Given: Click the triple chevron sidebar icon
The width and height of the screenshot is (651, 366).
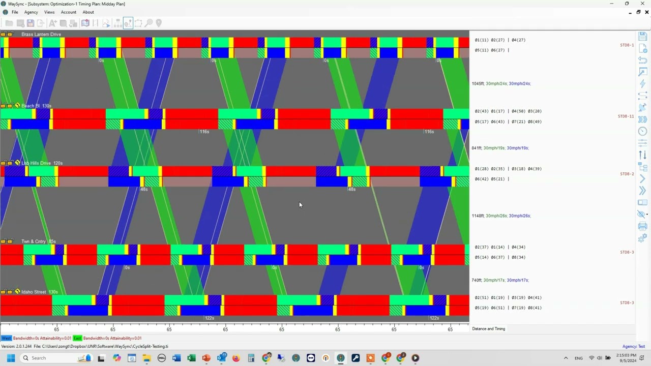Looking at the screenshot, I should coord(643,119).
